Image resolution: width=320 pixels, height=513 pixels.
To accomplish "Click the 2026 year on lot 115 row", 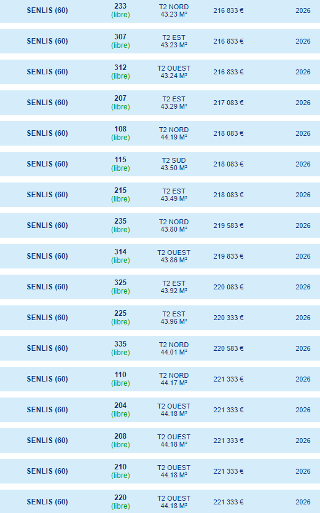I will (303, 164).
